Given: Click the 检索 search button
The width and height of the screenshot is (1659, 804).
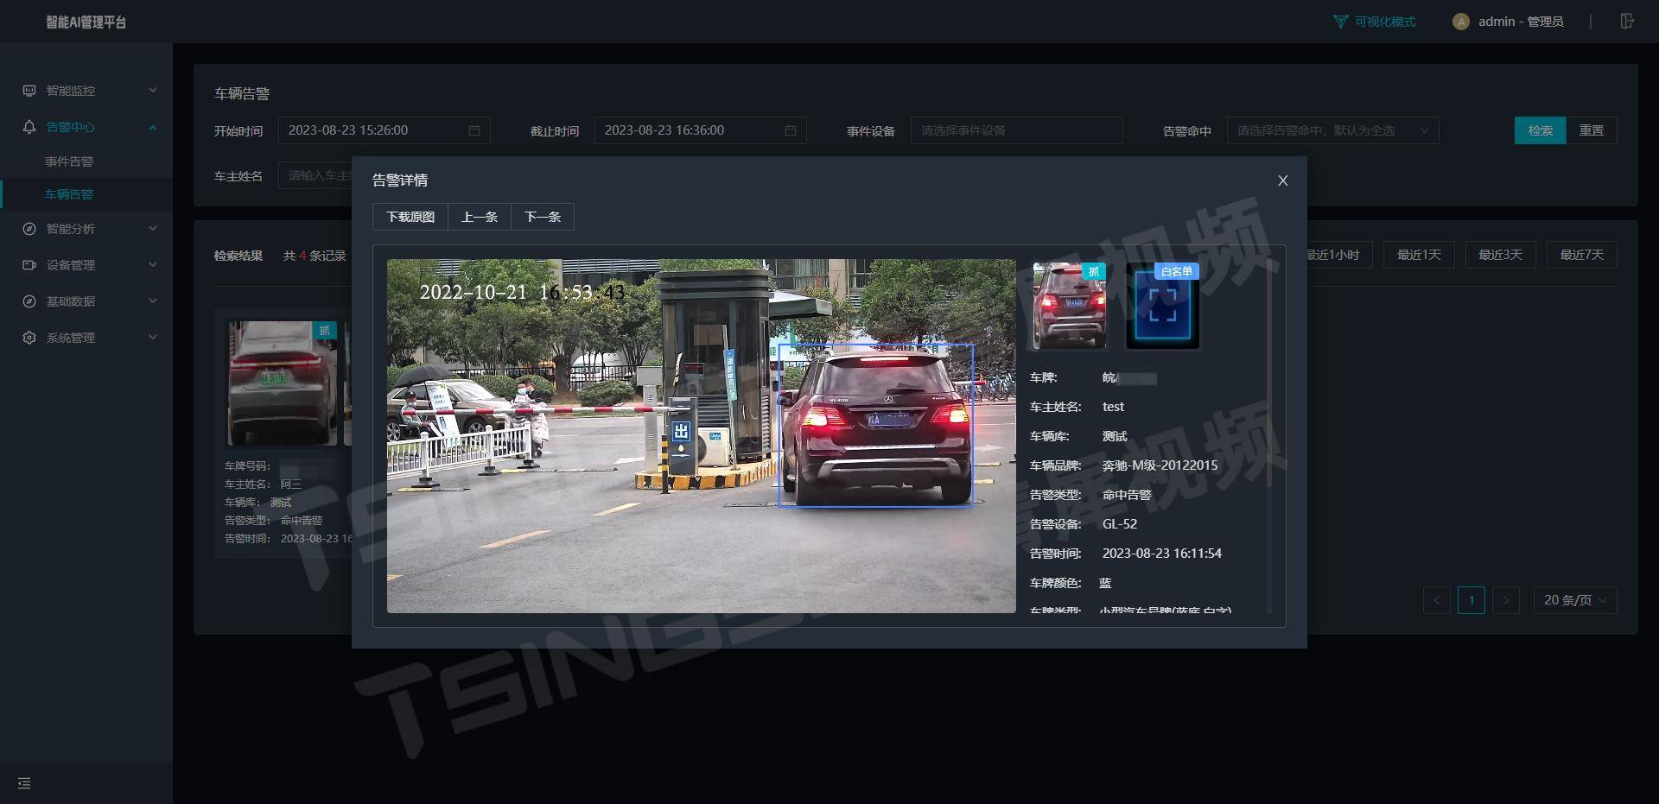Looking at the screenshot, I should point(1540,130).
